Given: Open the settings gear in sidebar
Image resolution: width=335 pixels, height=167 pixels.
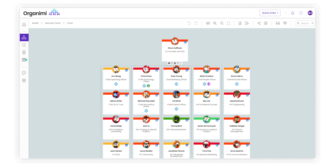Looking at the screenshot, I should coord(24,81).
